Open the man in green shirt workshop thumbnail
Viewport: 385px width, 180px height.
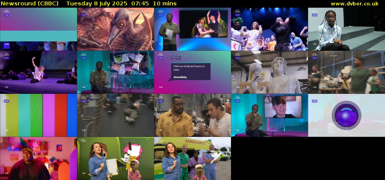346,72
